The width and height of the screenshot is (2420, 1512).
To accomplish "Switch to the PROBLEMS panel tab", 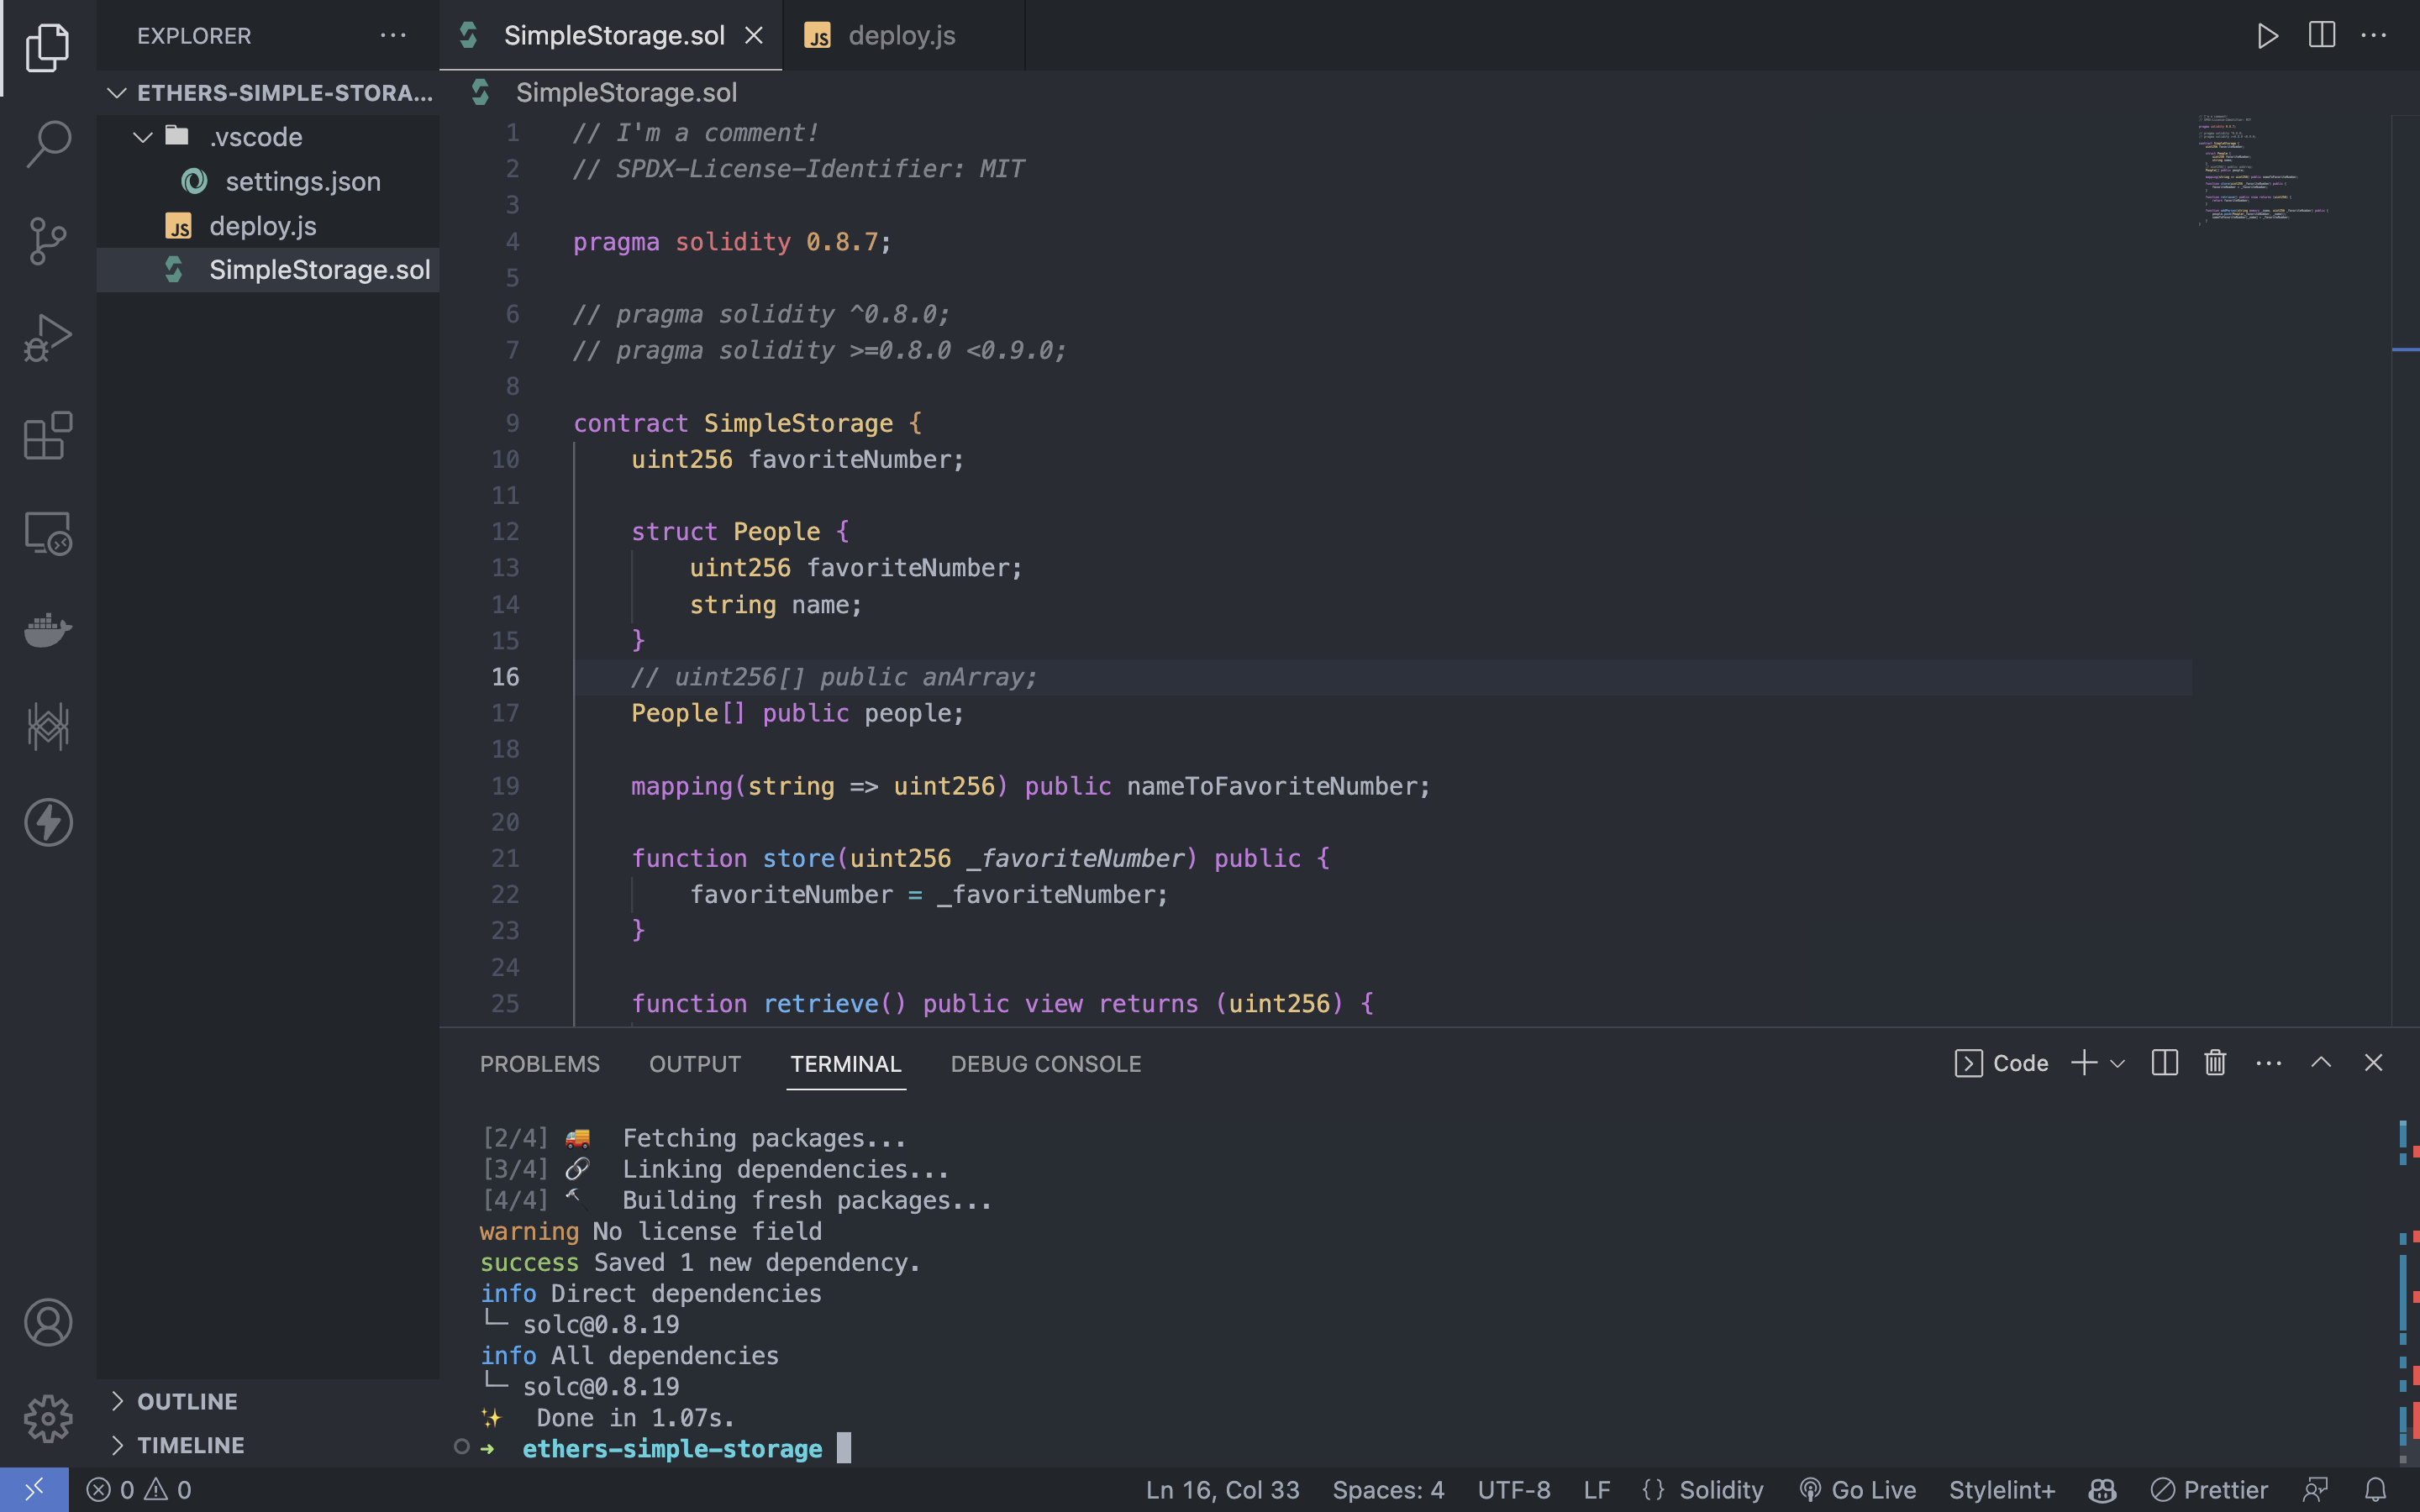I will (x=540, y=1064).
